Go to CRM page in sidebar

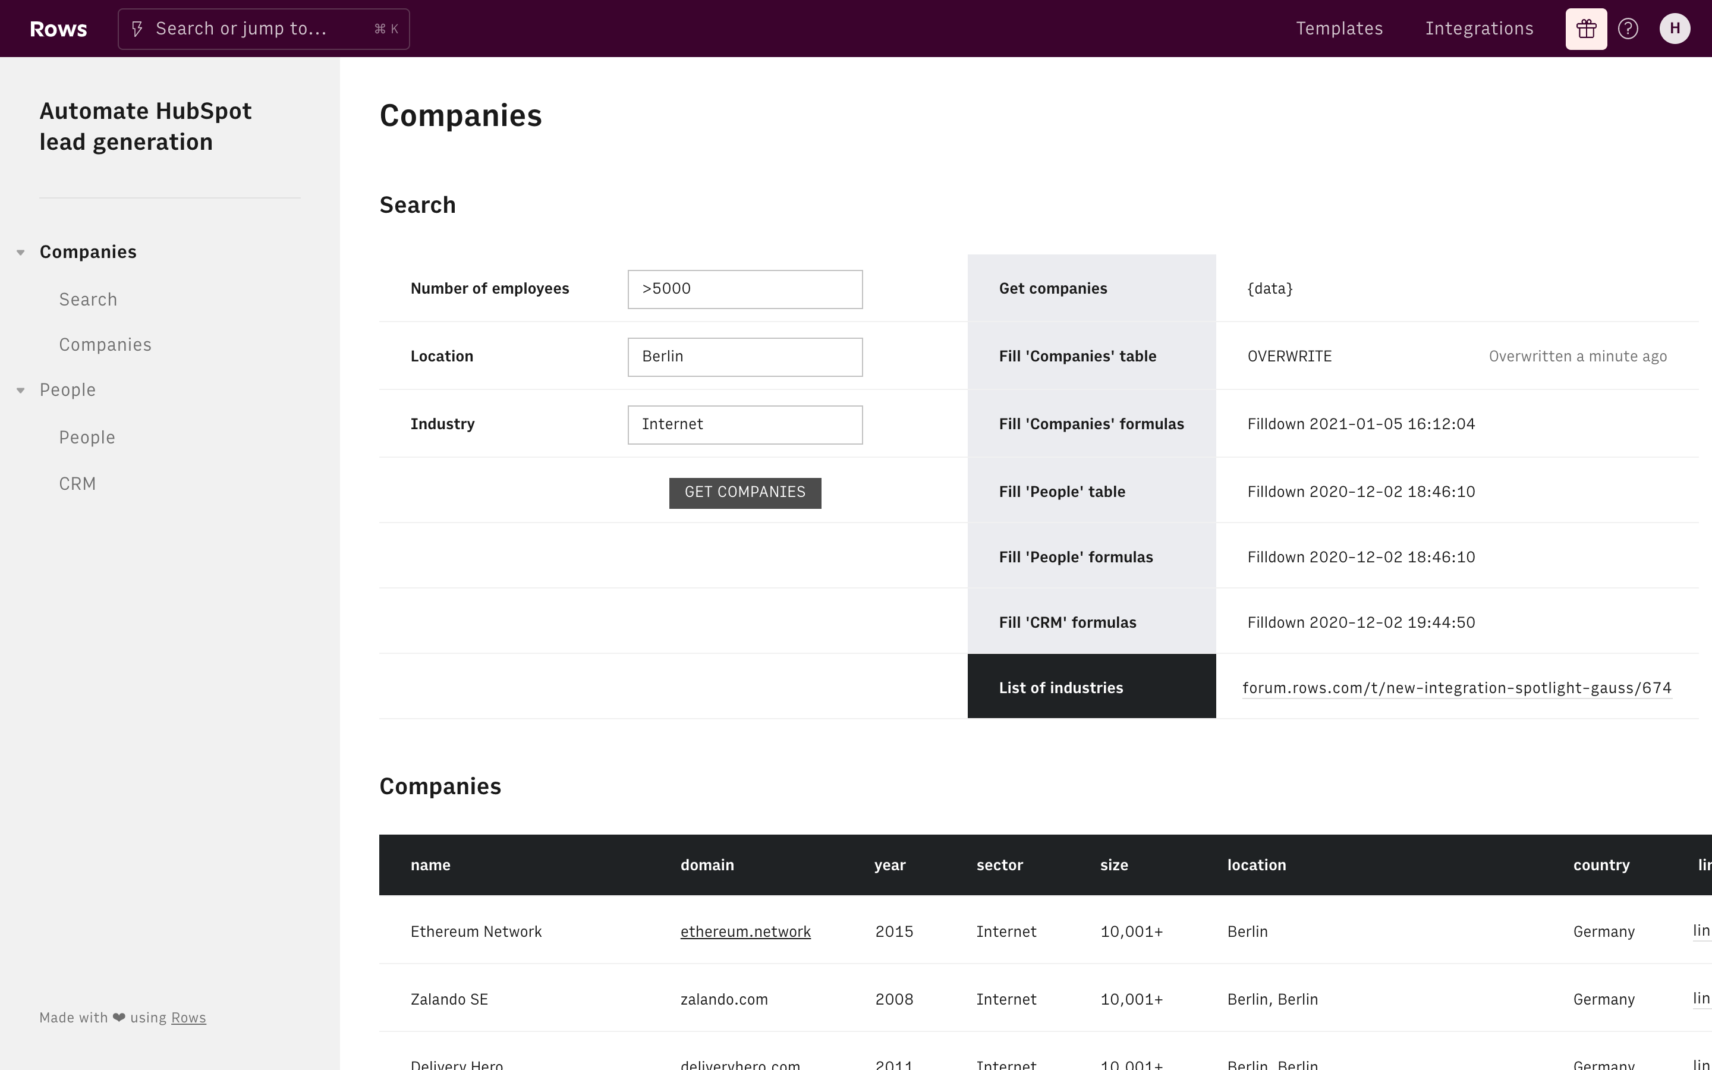click(77, 484)
